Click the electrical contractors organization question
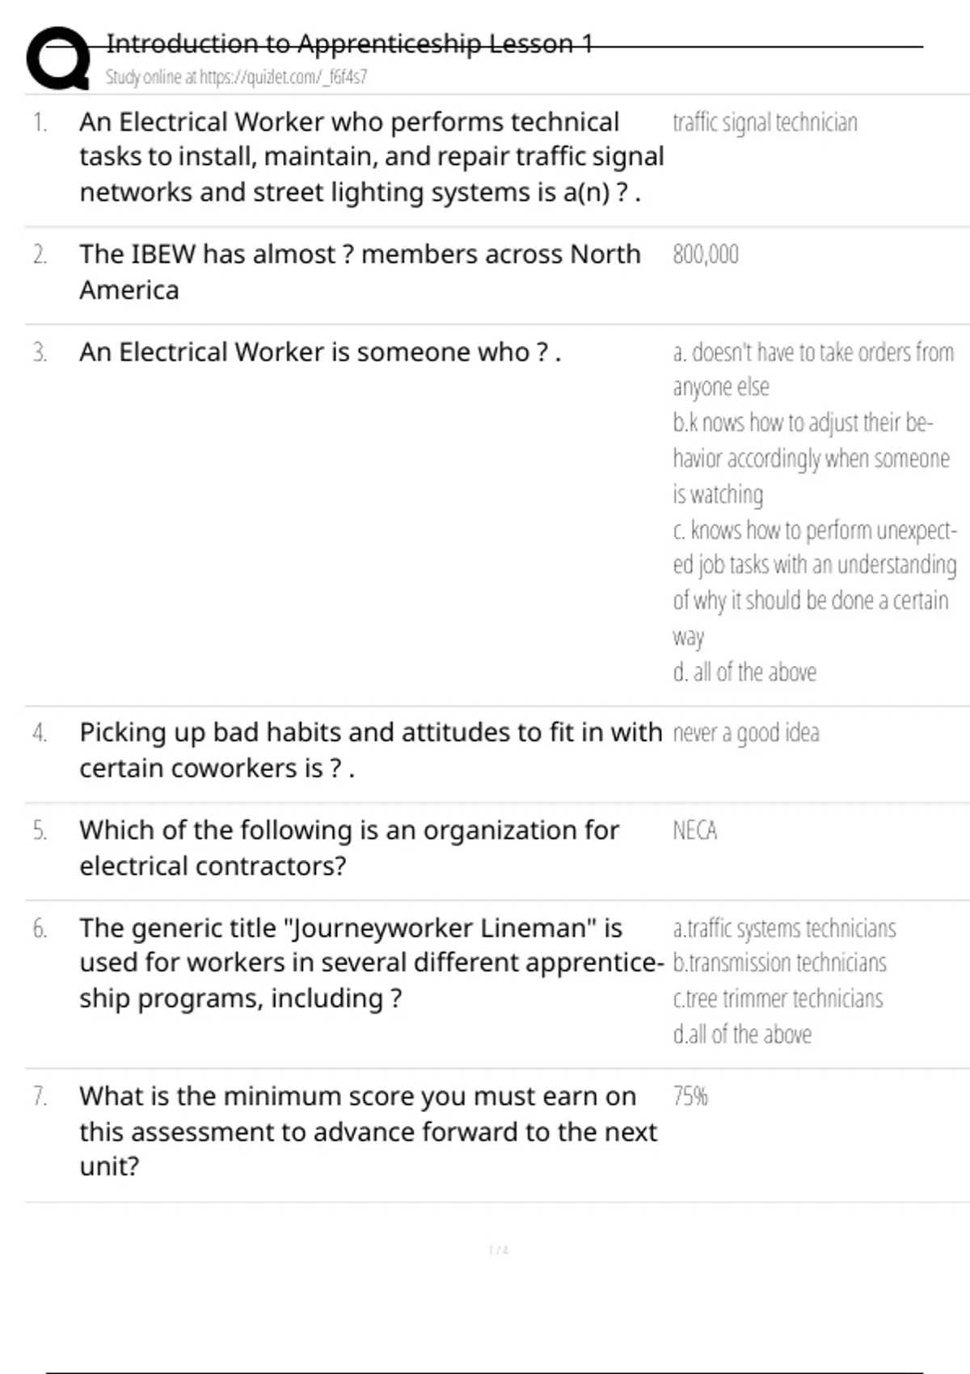Screen dimensions: 970x1374 (349, 848)
